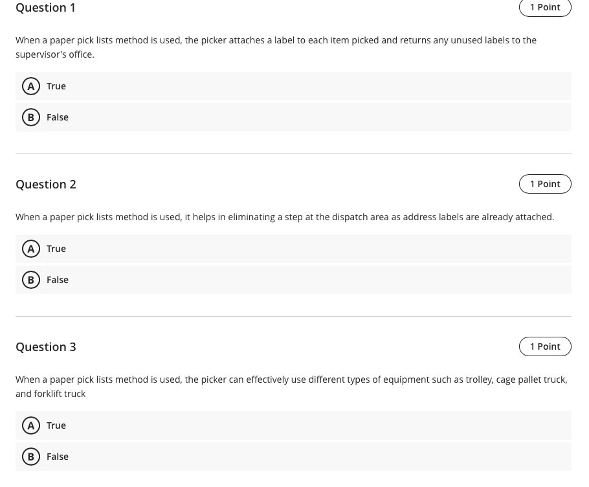Click the circled A icon in Question 2
The height and width of the screenshot is (487, 589).
pos(31,248)
